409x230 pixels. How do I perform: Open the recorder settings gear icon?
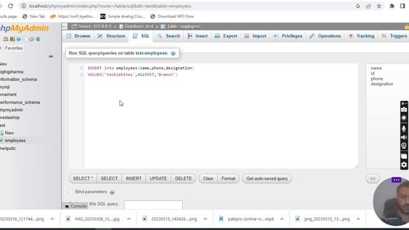click(x=404, y=165)
